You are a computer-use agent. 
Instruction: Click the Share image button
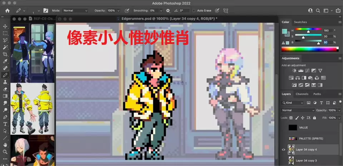tap(338, 10)
